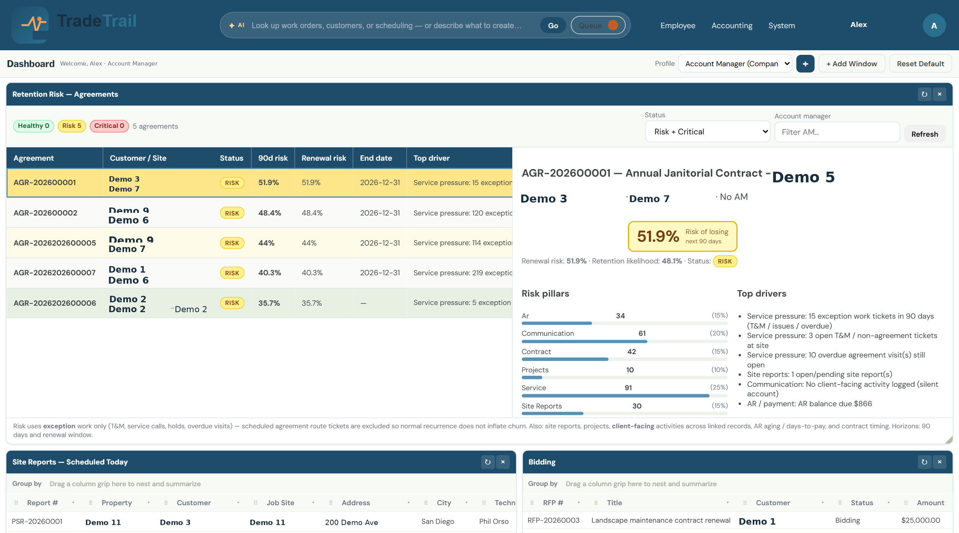Viewport: 959px width, 533px height.
Task: Grab the Techn column grip
Action: coord(484,503)
